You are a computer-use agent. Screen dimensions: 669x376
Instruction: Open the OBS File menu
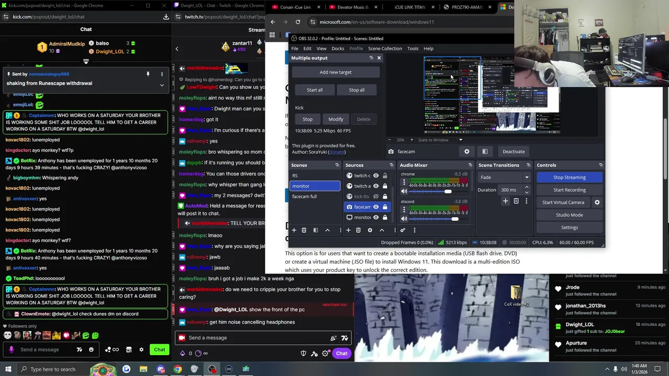[x=295, y=49]
